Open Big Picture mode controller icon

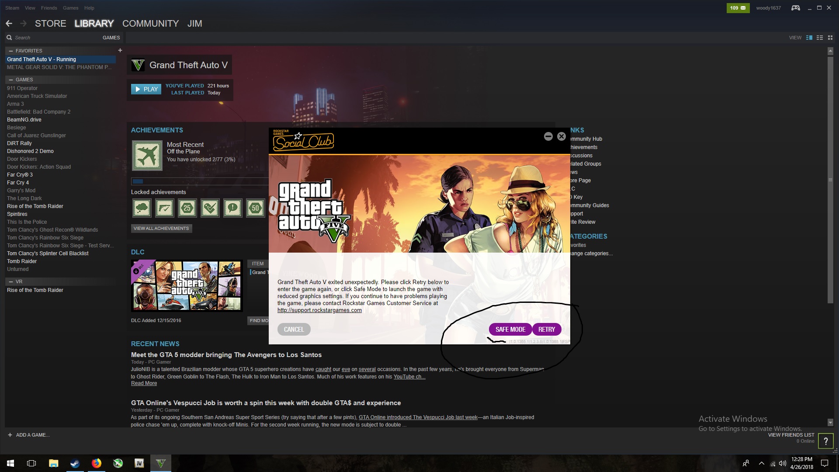[795, 8]
